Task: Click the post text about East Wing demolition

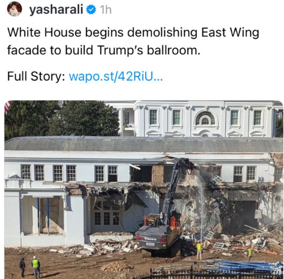Action: coord(133,41)
